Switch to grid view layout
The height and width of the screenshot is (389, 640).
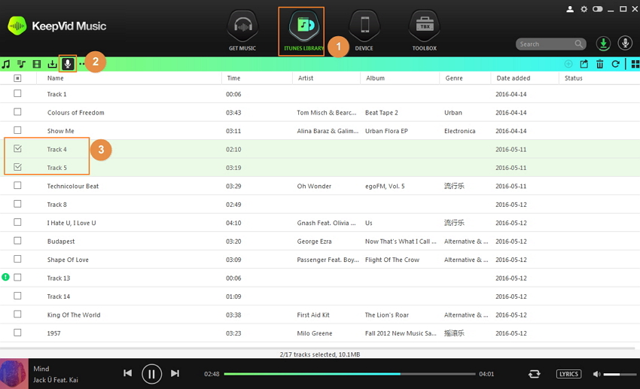[x=635, y=64]
